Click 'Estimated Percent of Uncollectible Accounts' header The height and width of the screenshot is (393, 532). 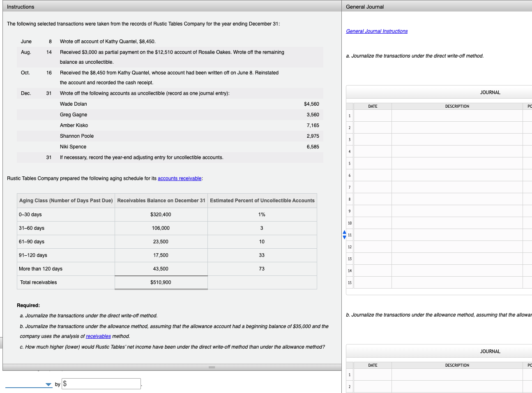click(262, 201)
